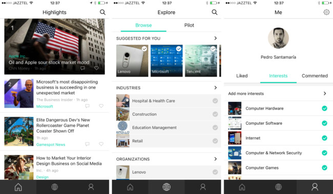Open Apple Inc. tag on top story
This screenshot has width=333, height=194.
[17, 56]
